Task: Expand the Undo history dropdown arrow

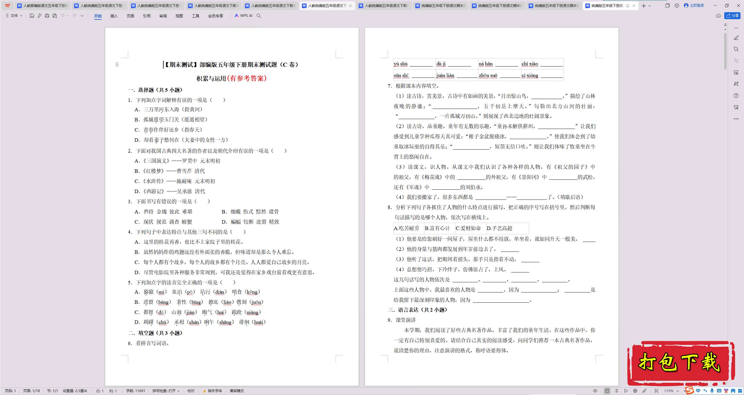Action: (x=67, y=16)
